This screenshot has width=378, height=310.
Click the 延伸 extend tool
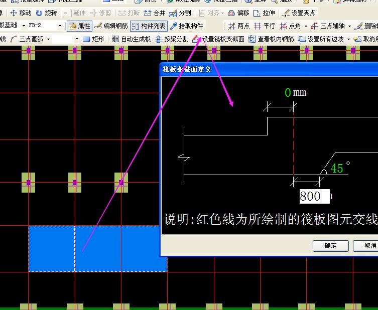click(x=75, y=13)
